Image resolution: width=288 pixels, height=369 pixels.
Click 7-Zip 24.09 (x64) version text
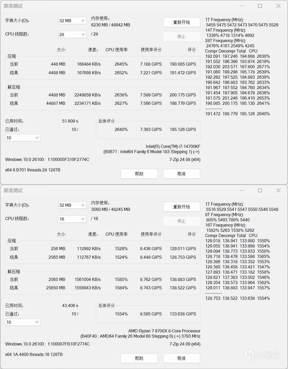(185, 344)
